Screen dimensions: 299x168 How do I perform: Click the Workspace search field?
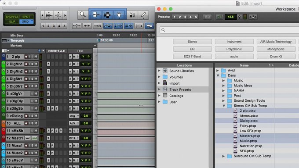(229, 30)
